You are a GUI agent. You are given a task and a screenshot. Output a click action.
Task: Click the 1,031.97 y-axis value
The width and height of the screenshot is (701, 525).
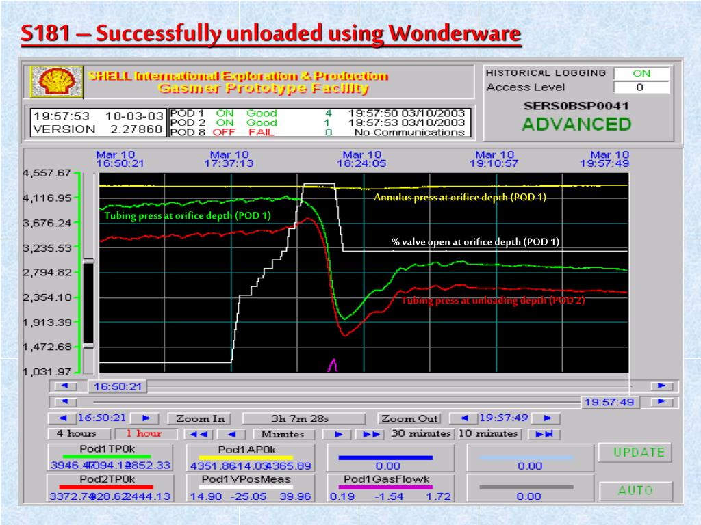tap(47, 371)
